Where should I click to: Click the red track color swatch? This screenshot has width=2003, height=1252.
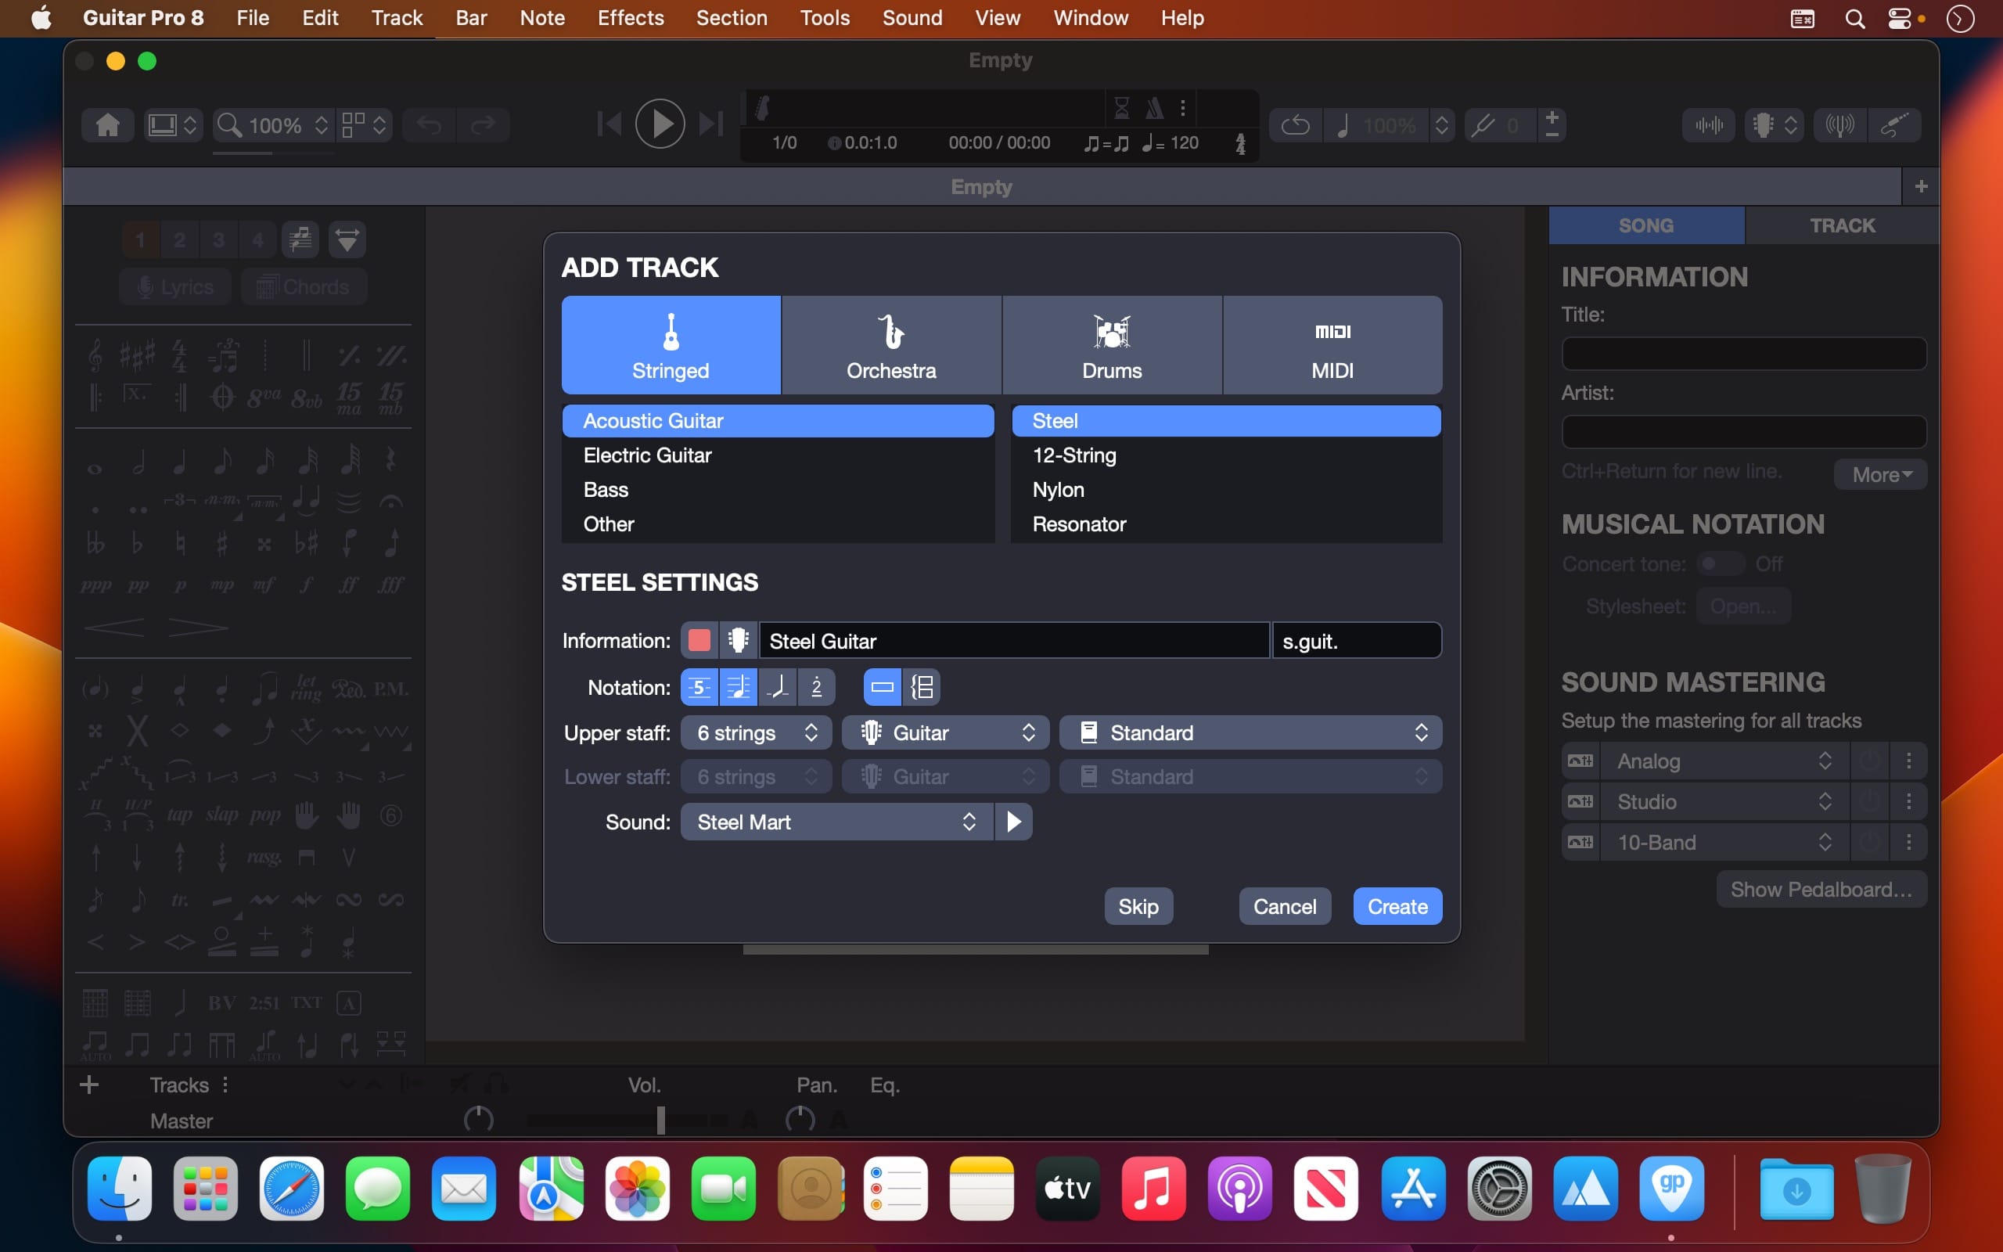tap(699, 640)
